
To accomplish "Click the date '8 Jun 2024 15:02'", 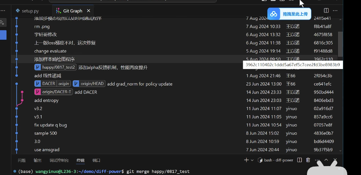I will pyautogui.click(x=263, y=133).
